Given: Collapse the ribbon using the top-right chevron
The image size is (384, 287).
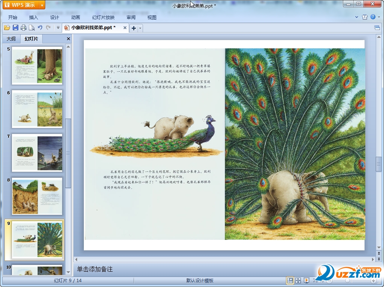Looking at the screenshot, I should tap(357, 17).
